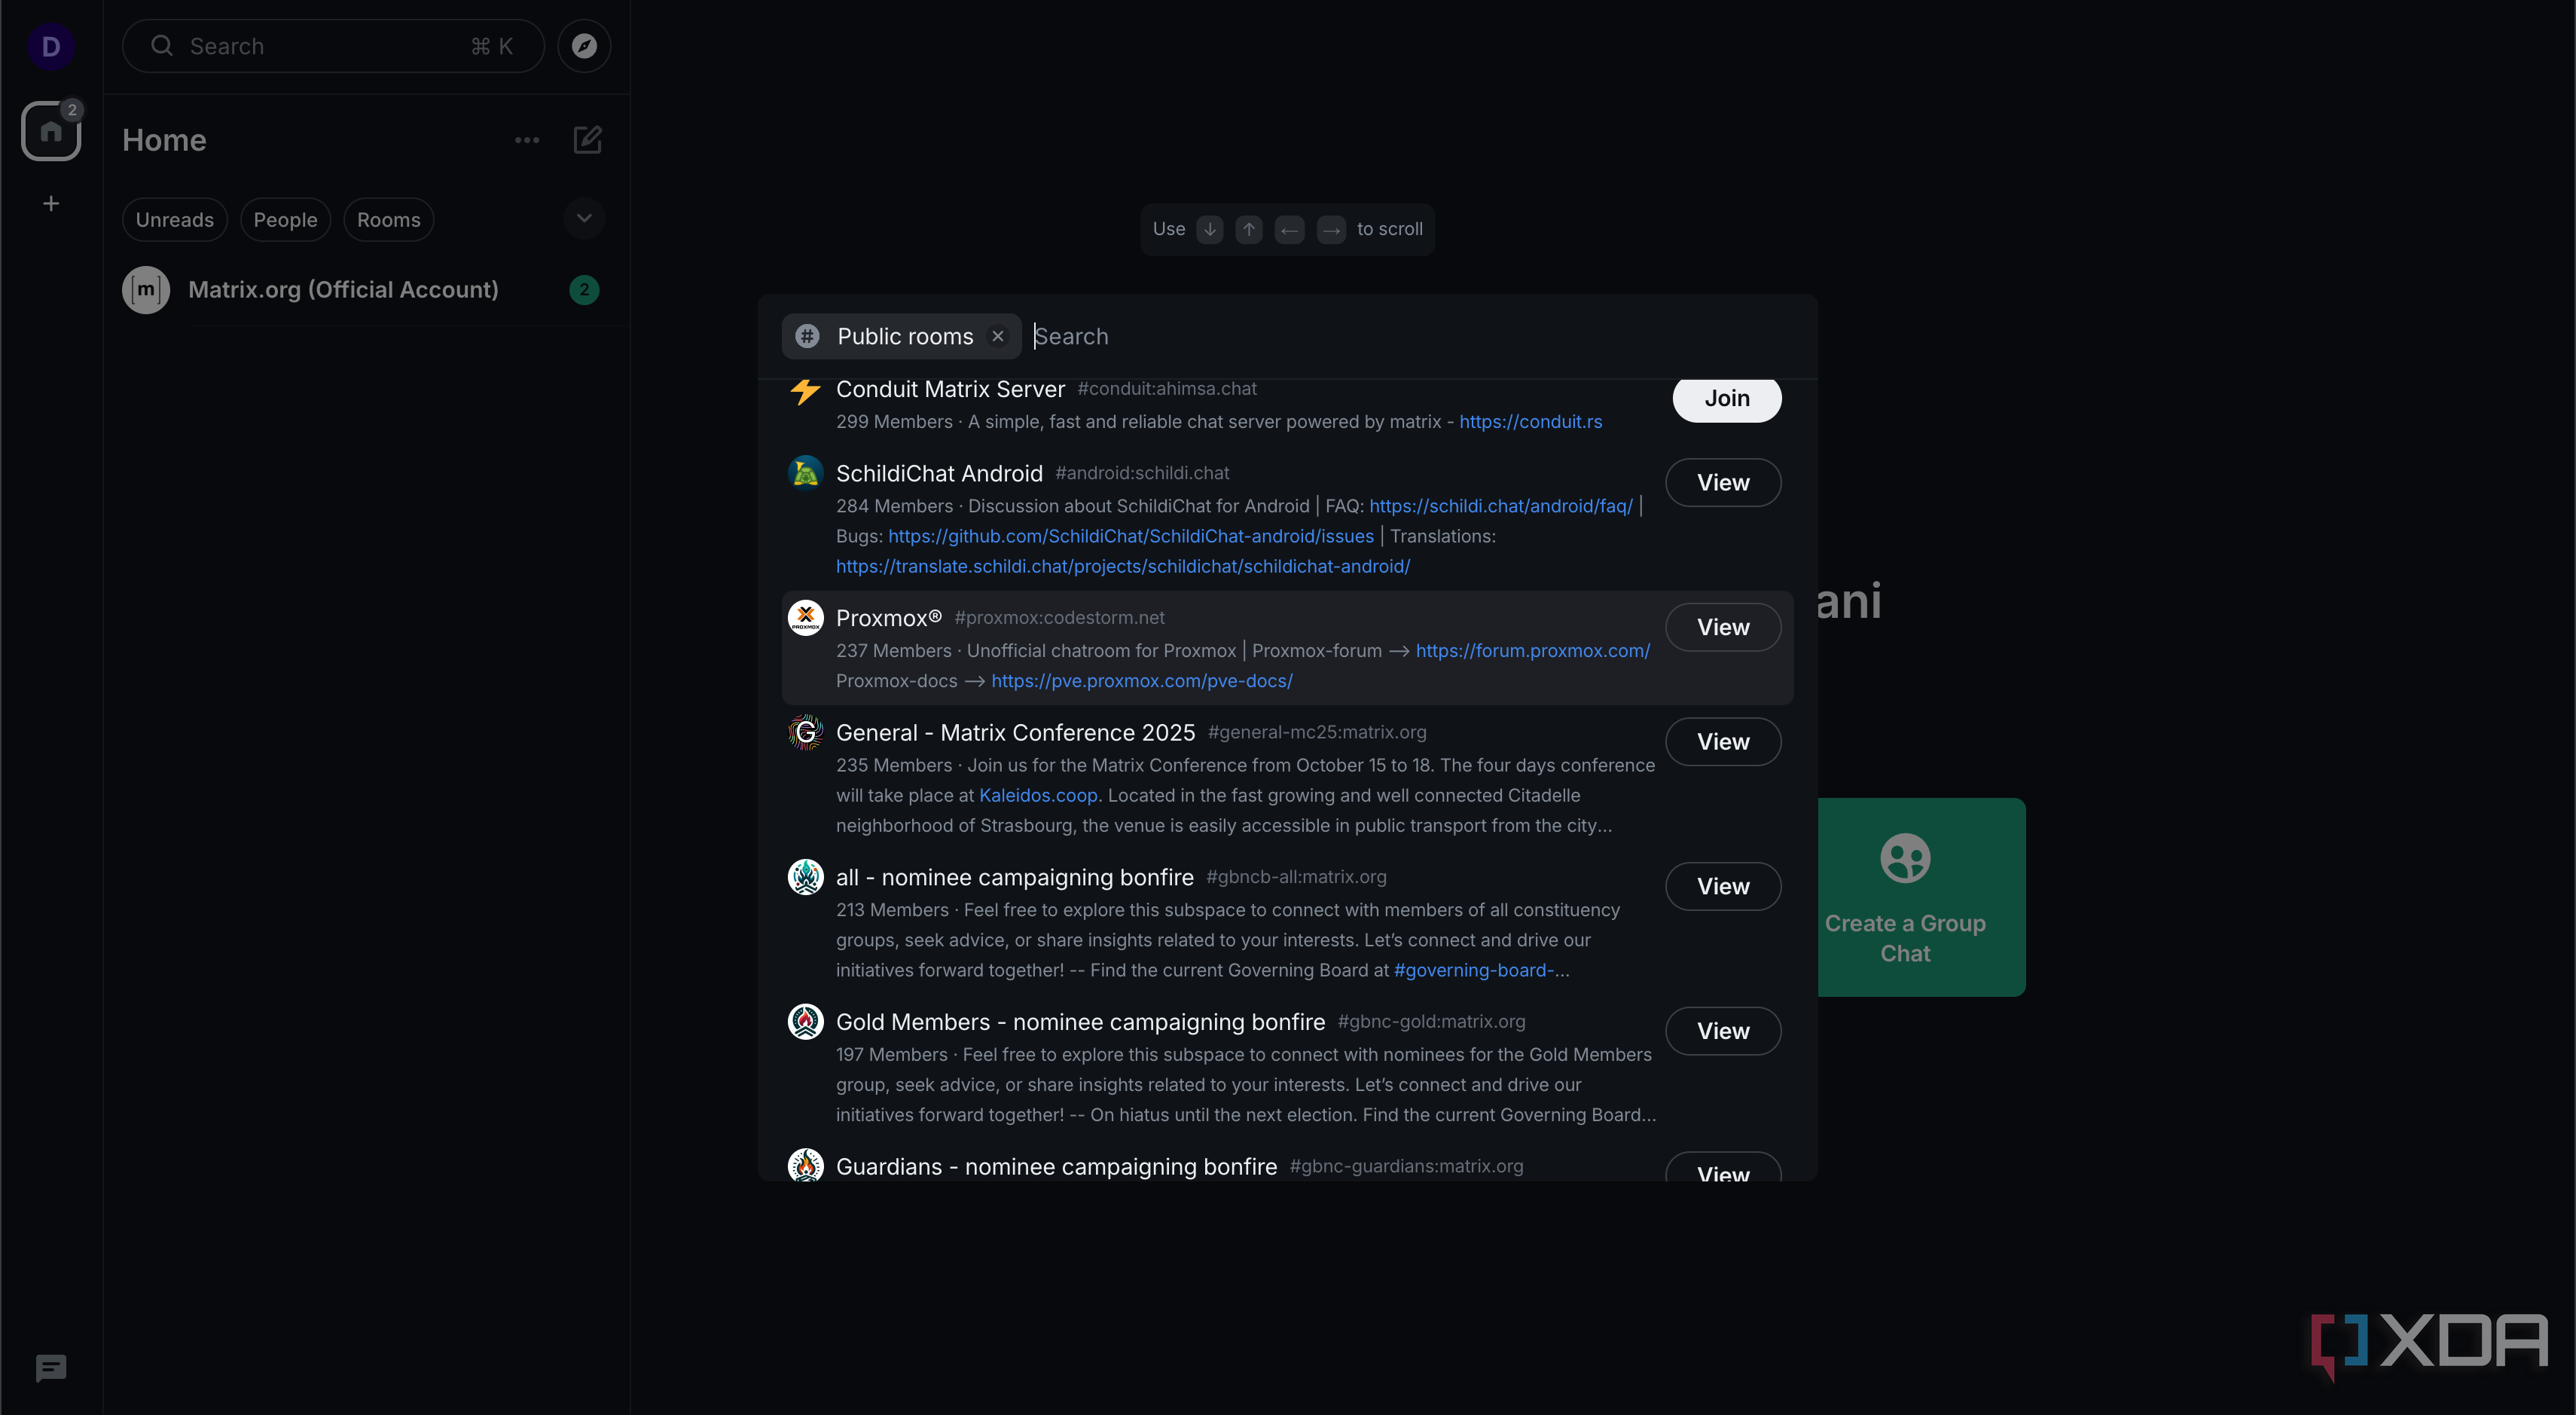
Task: Filter the room list by Rooms
Action: 388,219
